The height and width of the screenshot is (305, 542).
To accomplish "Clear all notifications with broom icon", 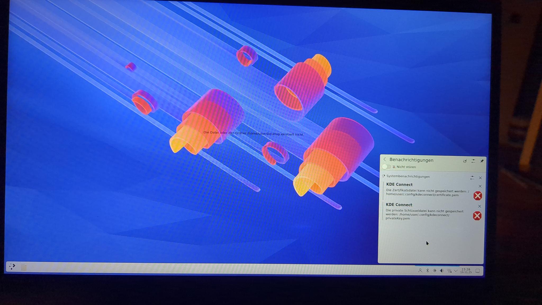I will pos(465,161).
